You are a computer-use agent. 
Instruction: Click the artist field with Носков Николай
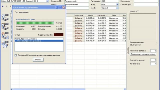coord(76,4)
